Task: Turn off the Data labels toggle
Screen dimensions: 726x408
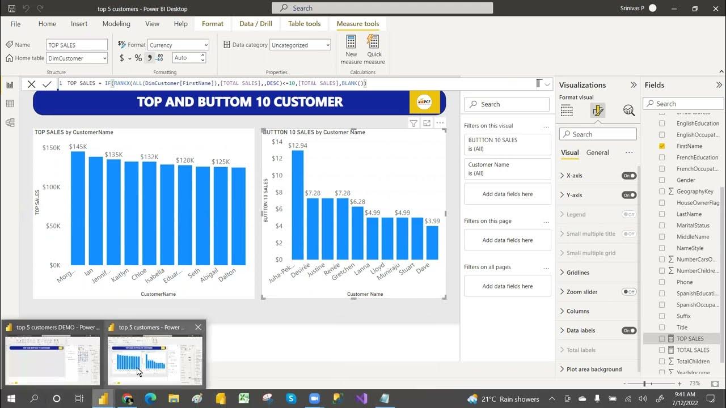Action: pos(629,330)
